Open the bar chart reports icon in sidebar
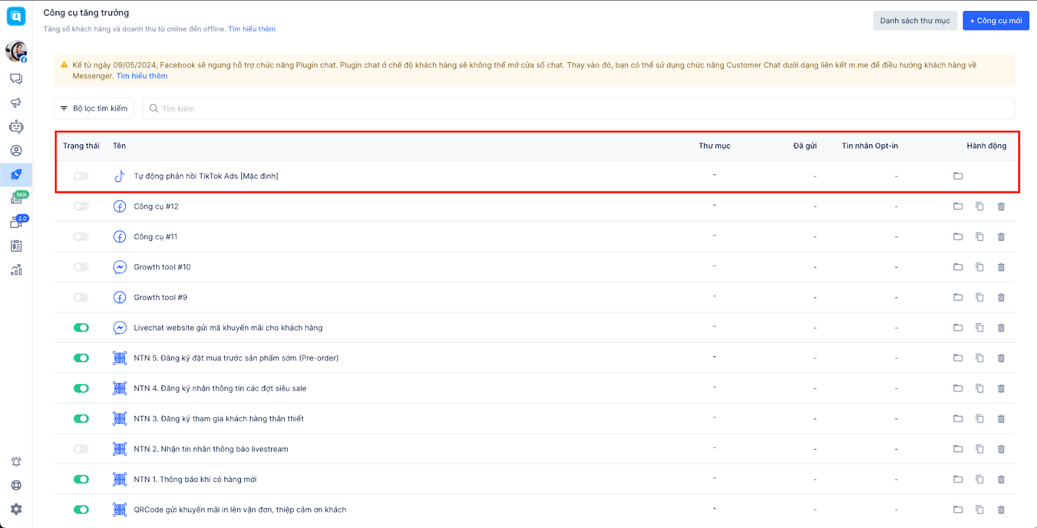This screenshot has height=528, width=1037. tap(16, 270)
